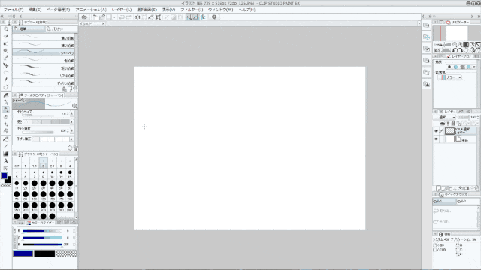
Task: Open the save icon dropdown arrow in the command bar
Action: pos(114,17)
